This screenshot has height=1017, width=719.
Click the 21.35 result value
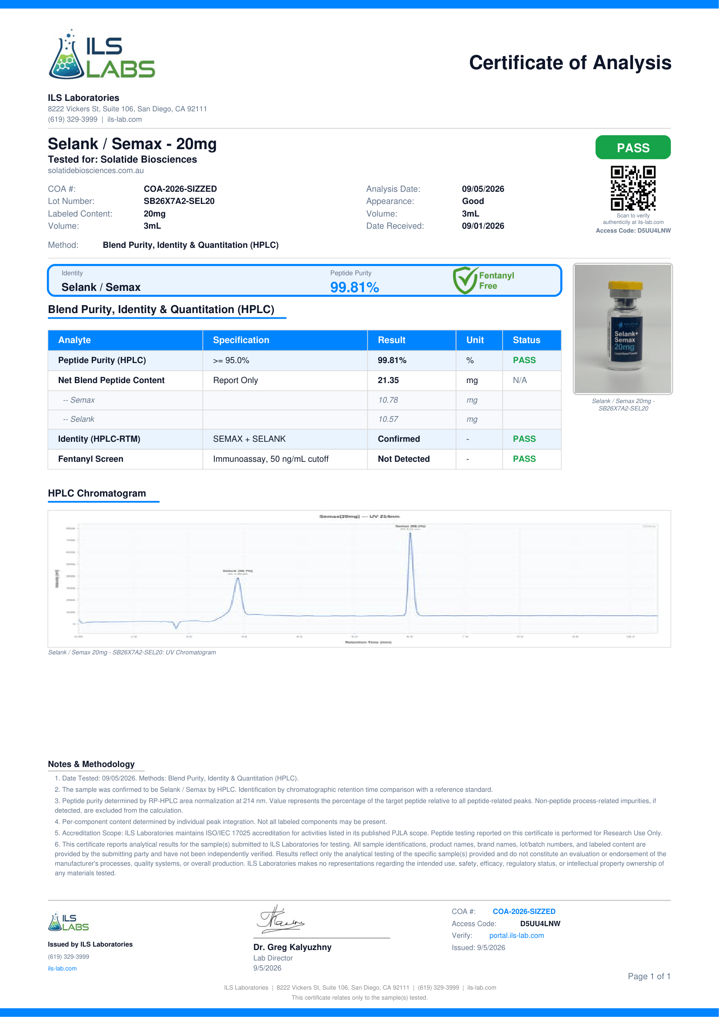click(x=388, y=380)
